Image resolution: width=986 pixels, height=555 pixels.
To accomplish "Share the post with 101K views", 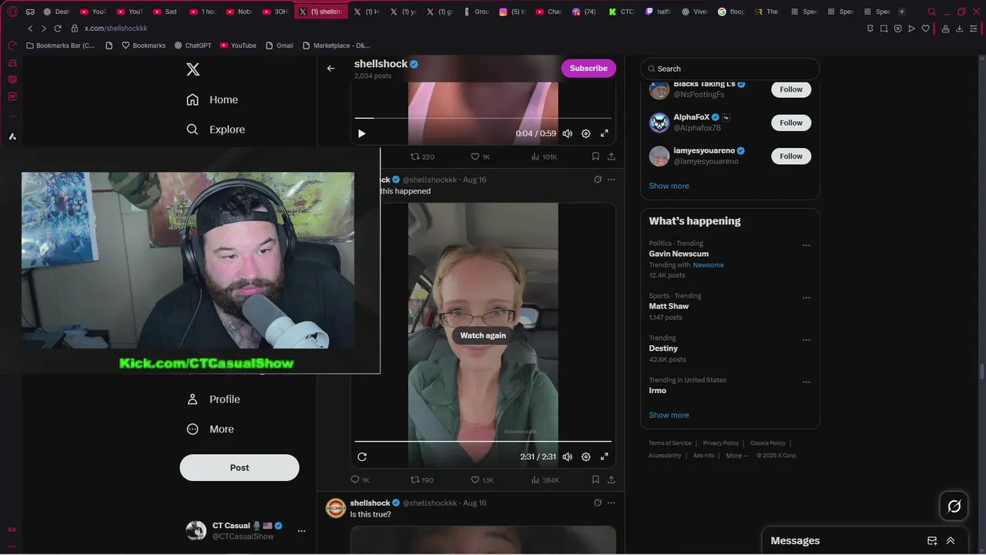I will tap(611, 156).
